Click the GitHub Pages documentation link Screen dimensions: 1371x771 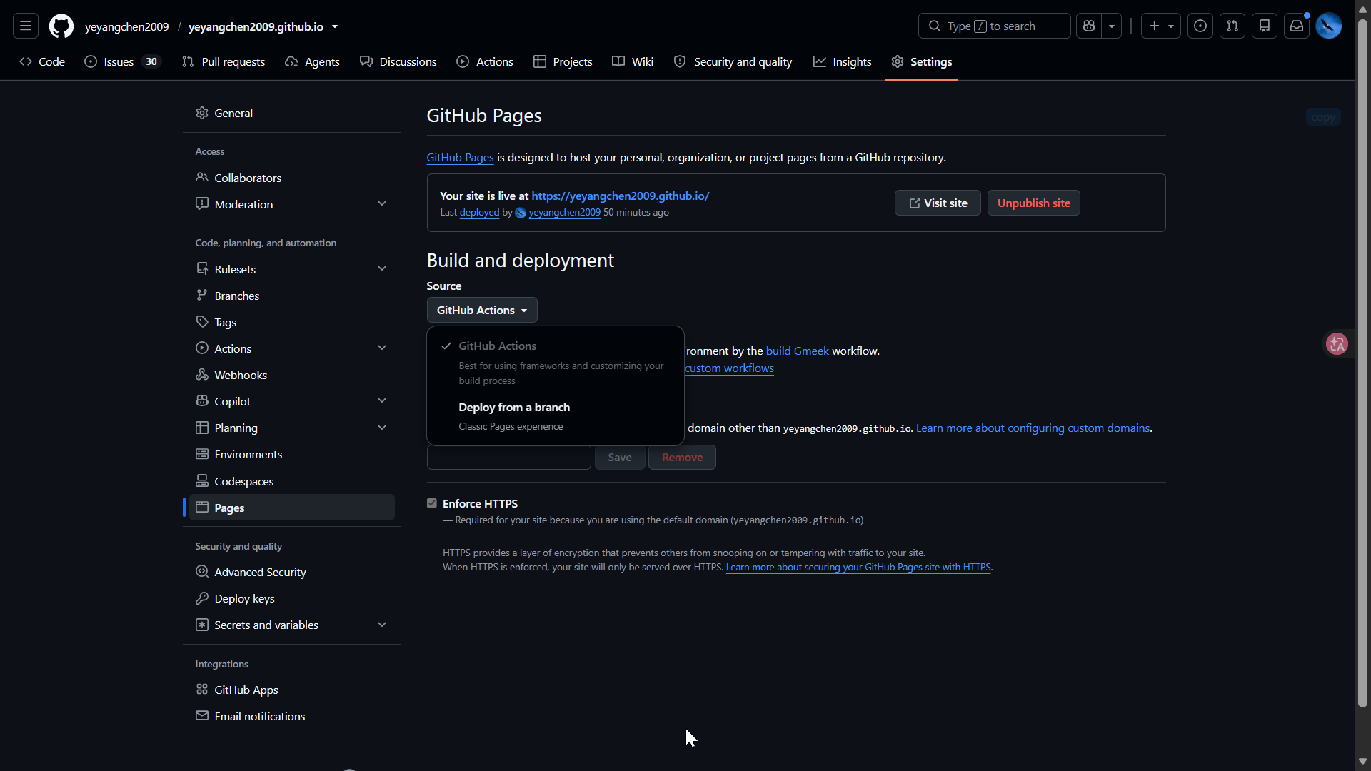click(460, 158)
